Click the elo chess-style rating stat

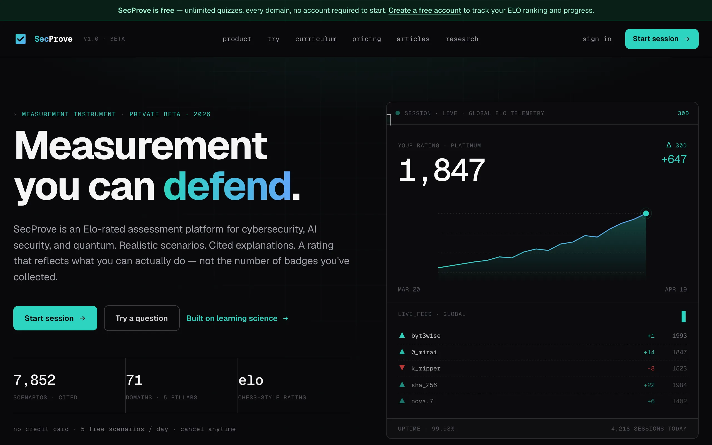coord(251,381)
